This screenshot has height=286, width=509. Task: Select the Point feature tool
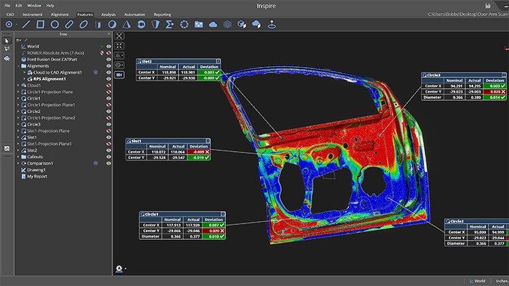tap(9, 24)
